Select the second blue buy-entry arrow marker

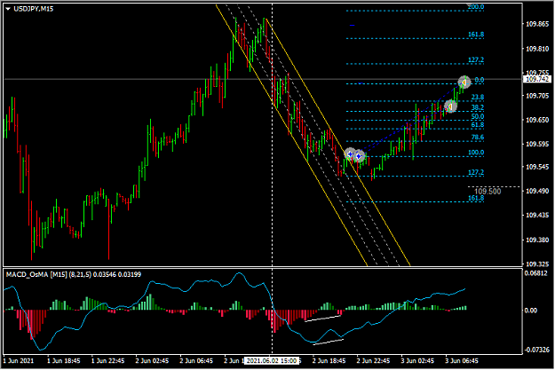click(359, 156)
